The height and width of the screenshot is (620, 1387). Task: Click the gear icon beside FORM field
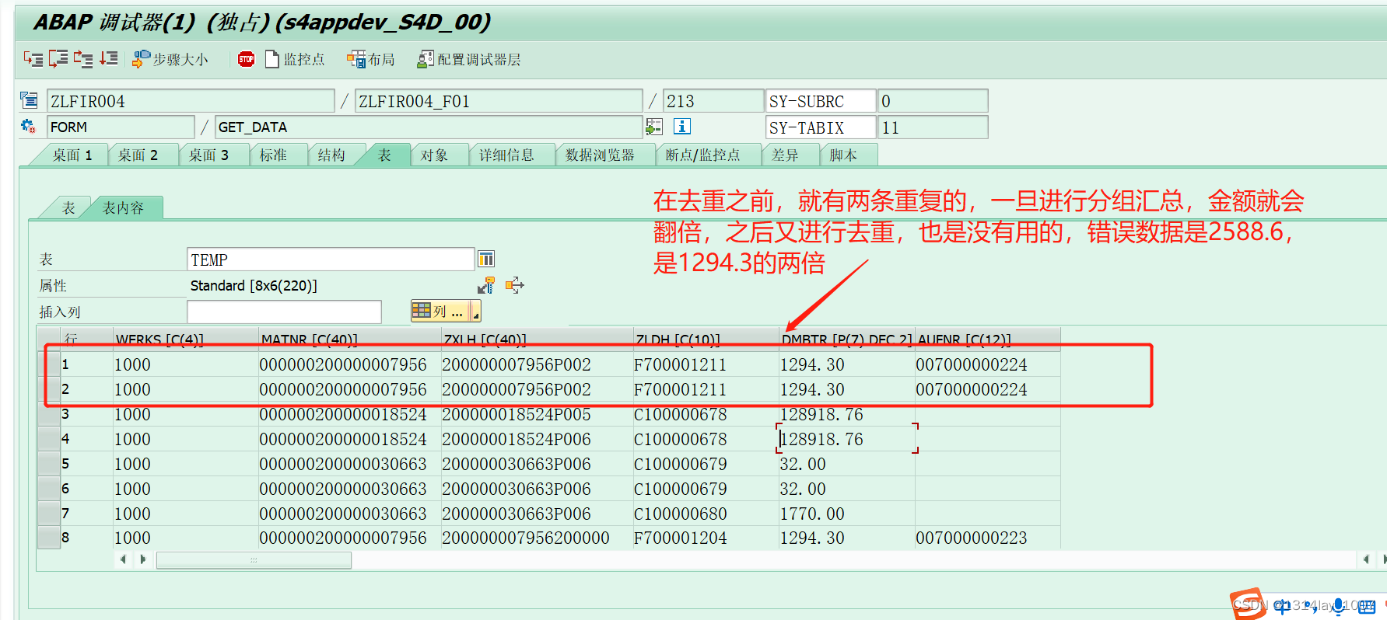pyautogui.click(x=29, y=126)
